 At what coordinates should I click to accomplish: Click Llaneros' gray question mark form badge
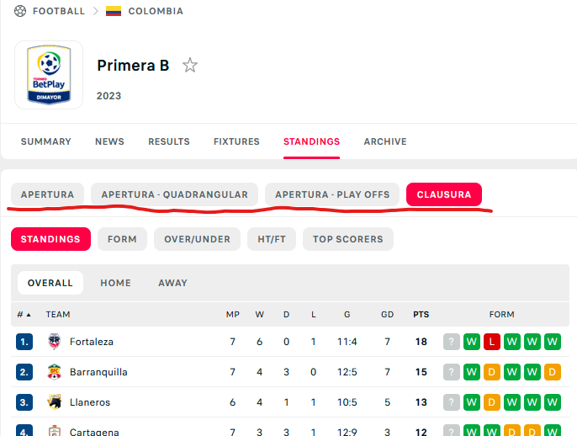point(452,402)
